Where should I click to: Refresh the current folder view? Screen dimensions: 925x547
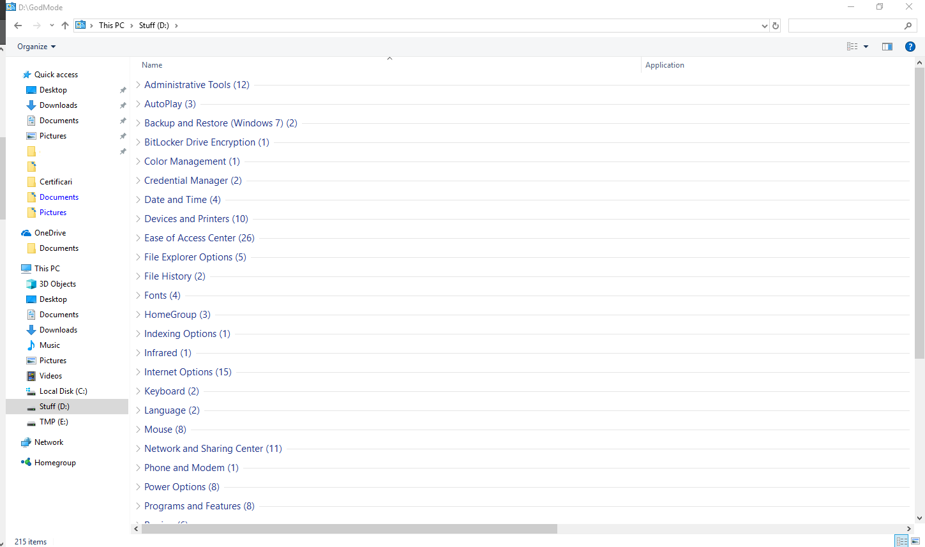[x=776, y=26]
